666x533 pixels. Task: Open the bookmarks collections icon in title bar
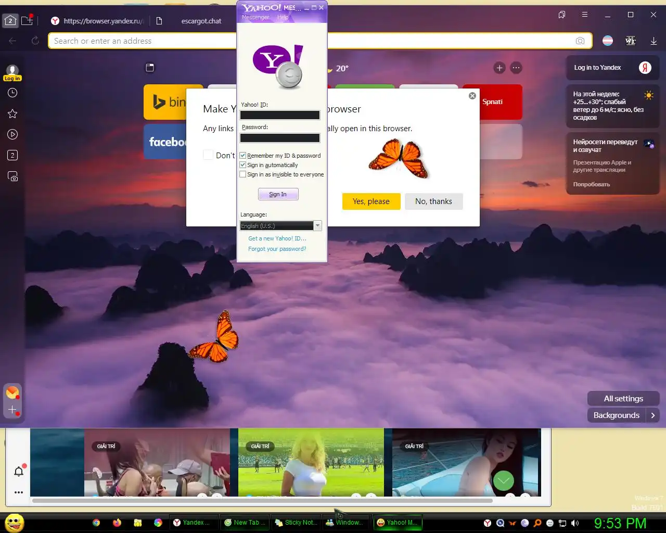pyautogui.click(x=562, y=15)
